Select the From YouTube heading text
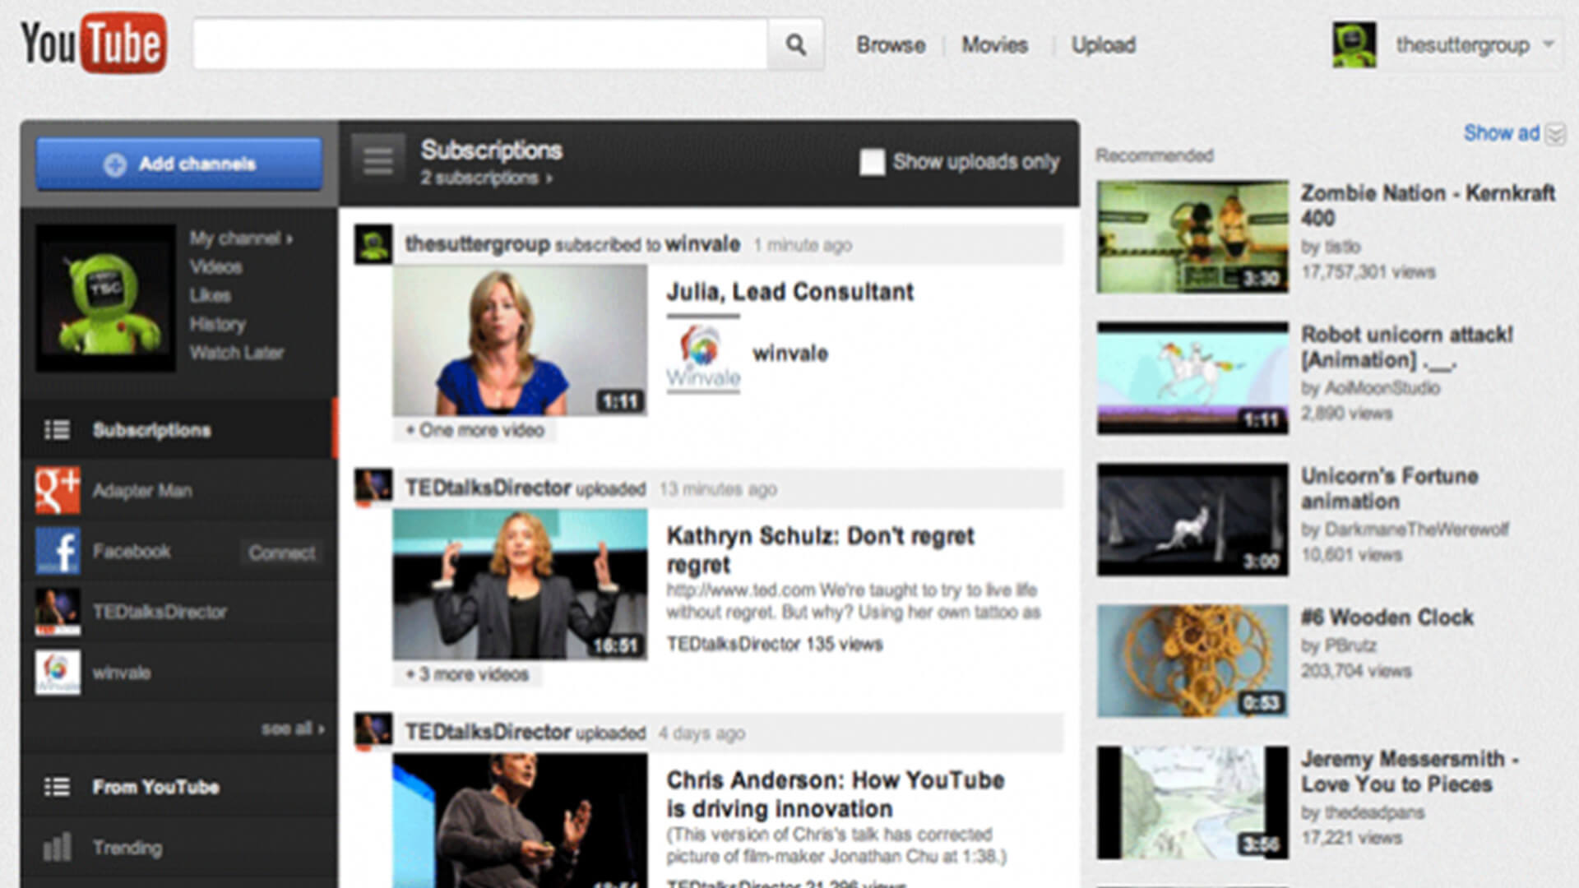1579x888 pixels. 155,787
